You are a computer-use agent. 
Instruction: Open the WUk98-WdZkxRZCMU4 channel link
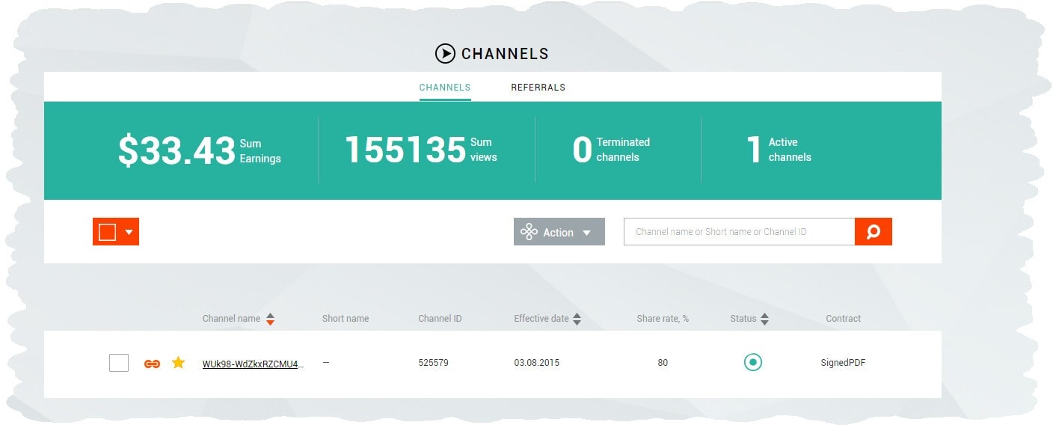[x=254, y=364]
